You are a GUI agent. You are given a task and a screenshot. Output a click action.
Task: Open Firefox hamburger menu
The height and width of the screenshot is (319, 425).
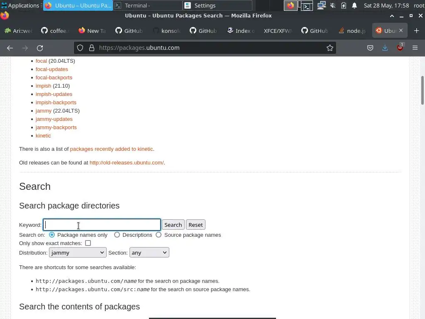[415, 48]
